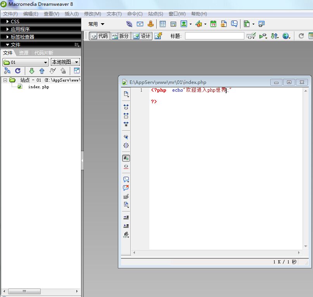Open File Management arrows icon
The height and width of the screenshot is (297, 313).
tap(275, 36)
